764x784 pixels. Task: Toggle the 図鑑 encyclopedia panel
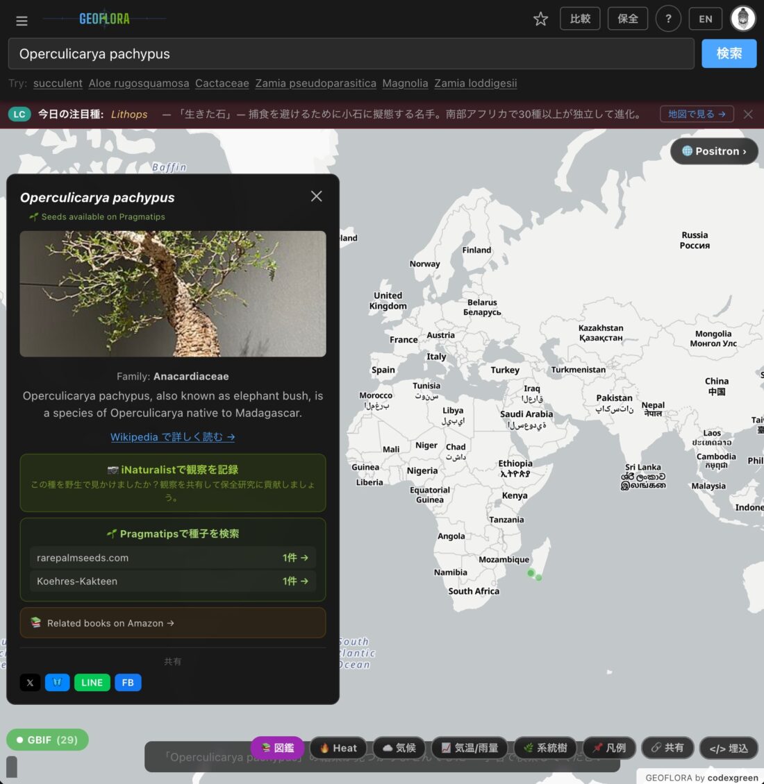coord(277,748)
